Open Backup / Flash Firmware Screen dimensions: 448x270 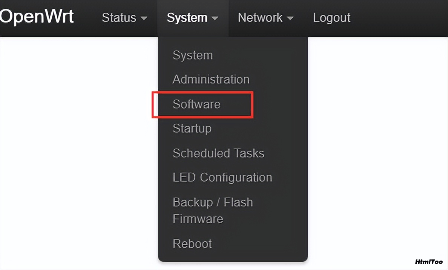[213, 210]
